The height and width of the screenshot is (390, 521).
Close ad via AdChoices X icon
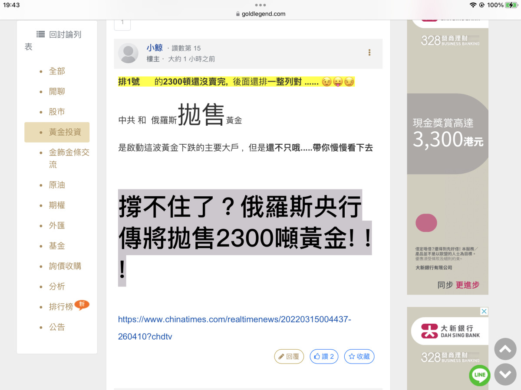[x=484, y=311]
